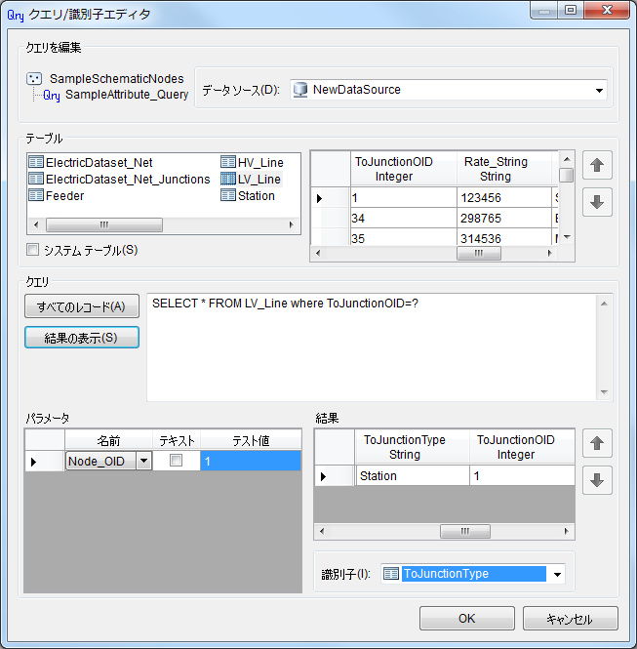
Task: Expand the Node_OID parameter name dropdown
Action: pyautogui.click(x=144, y=461)
